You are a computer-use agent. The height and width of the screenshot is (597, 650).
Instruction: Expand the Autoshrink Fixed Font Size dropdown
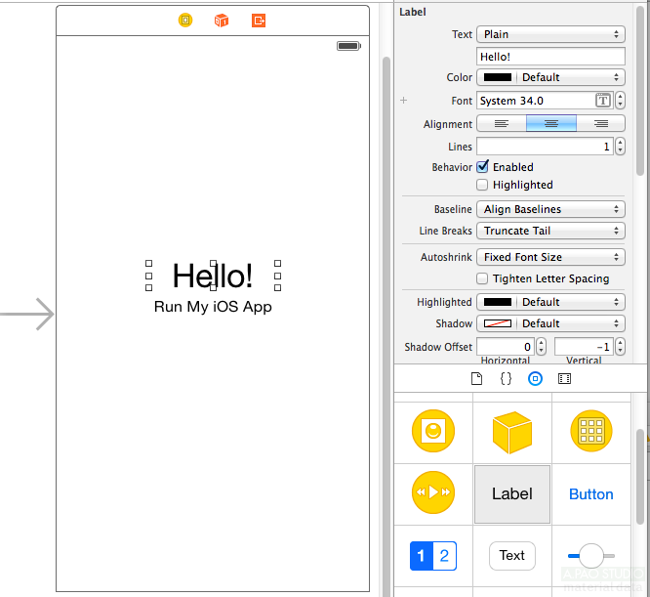[550, 257]
